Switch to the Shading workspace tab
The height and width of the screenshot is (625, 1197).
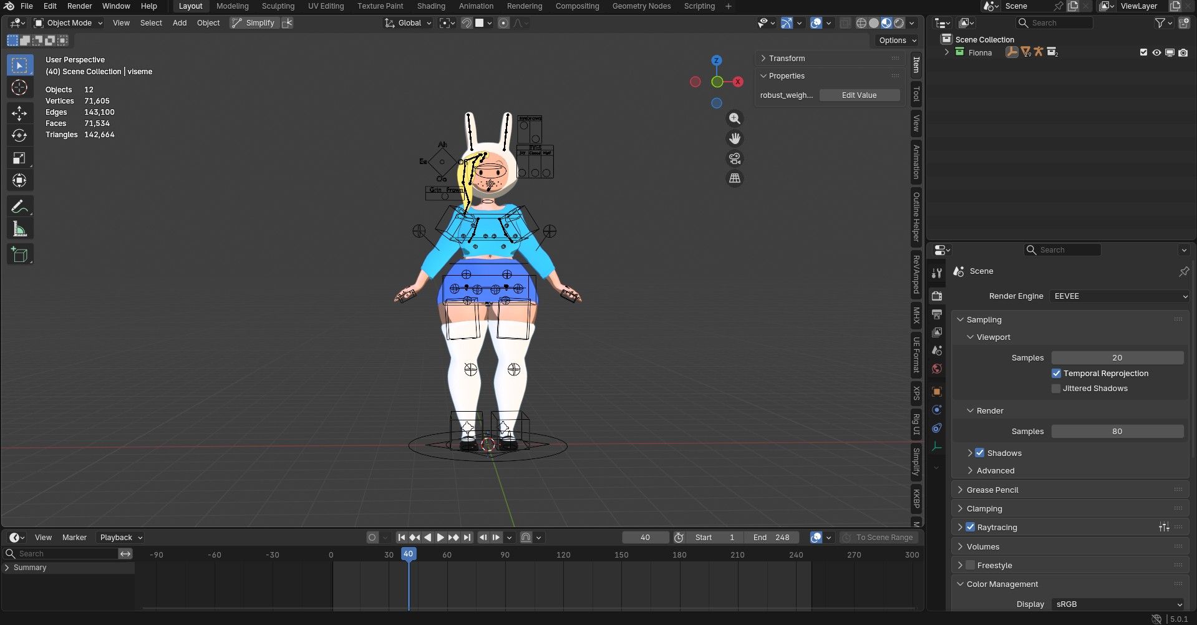click(431, 6)
